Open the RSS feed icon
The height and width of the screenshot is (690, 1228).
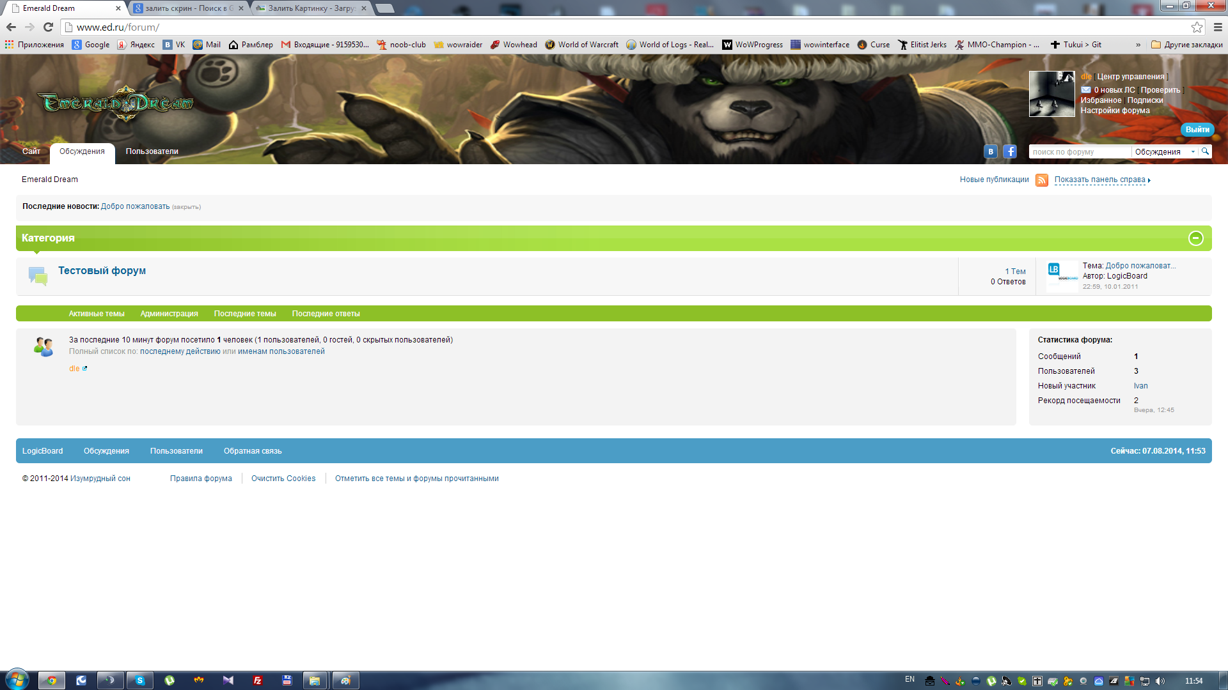point(1042,180)
